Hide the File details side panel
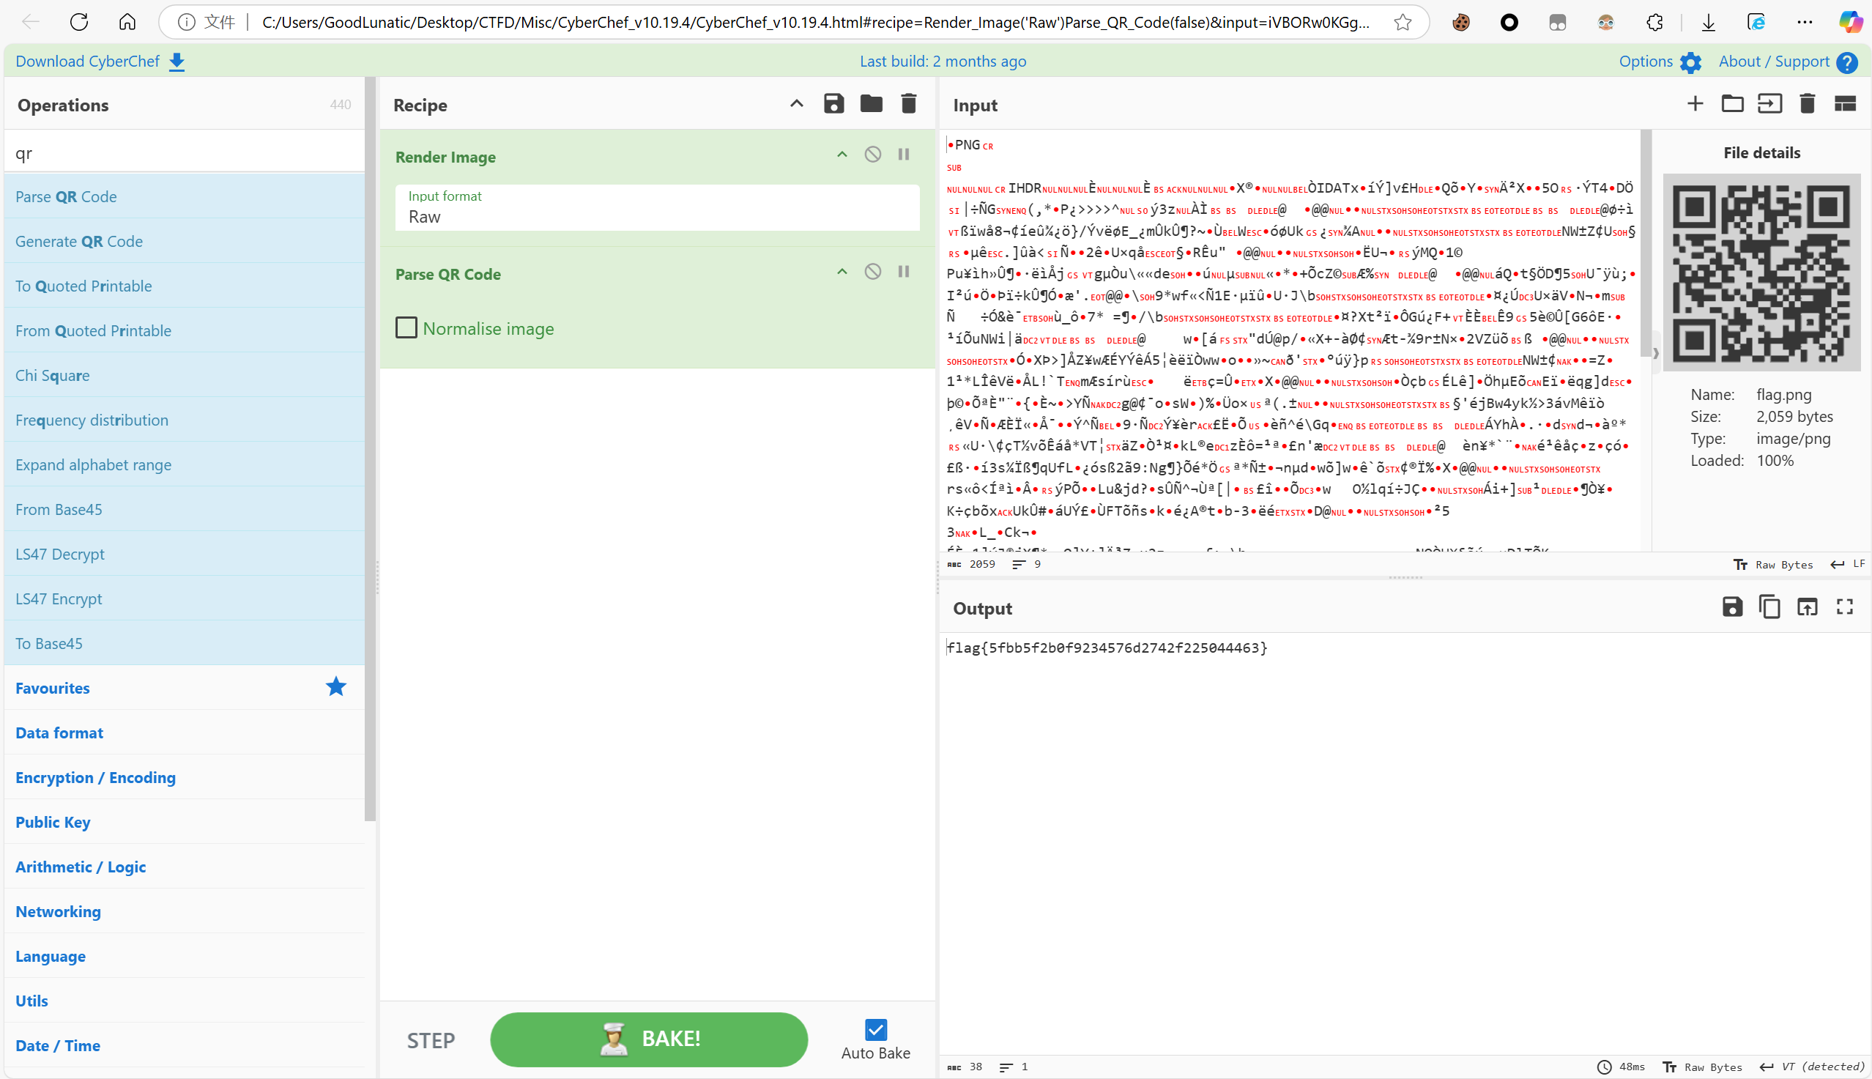The height and width of the screenshot is (1079, 1872). 1656,353
